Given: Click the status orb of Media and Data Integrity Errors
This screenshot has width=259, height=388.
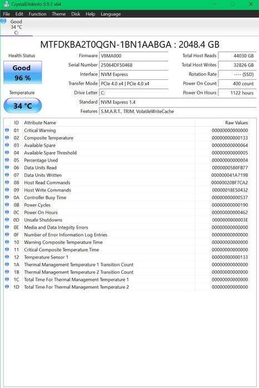Looking at the screenshot, I should 7,227.
